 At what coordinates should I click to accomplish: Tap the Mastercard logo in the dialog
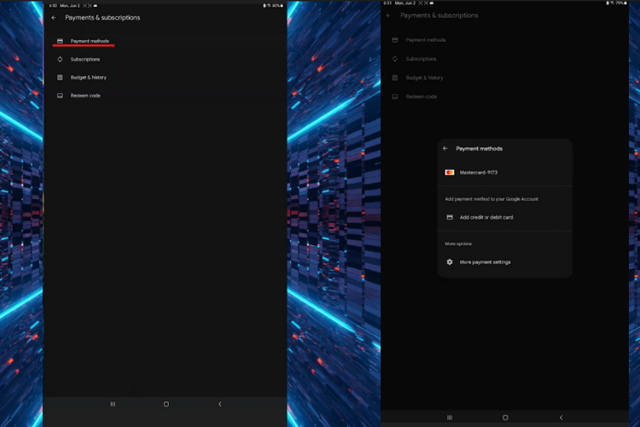point(450,173)
